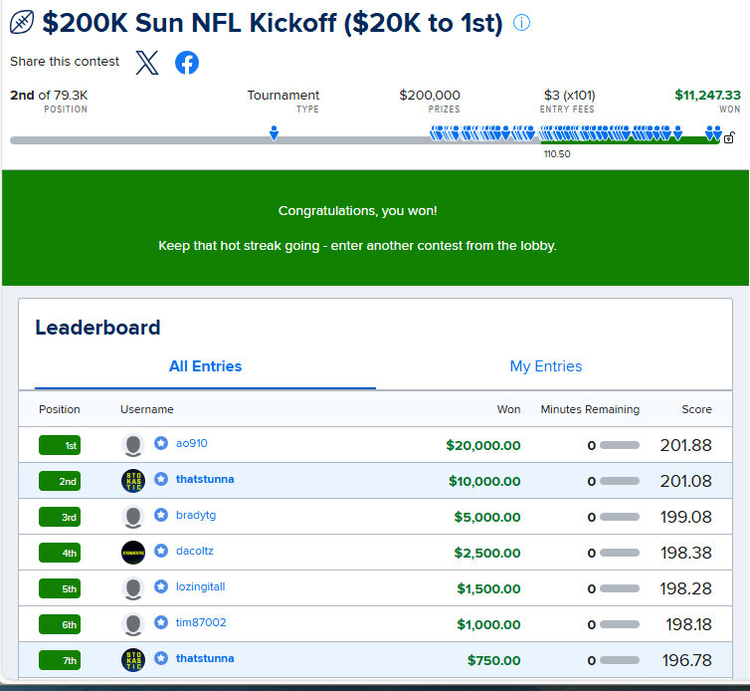Click ao910's avatar picture

[x=133, y=445]
